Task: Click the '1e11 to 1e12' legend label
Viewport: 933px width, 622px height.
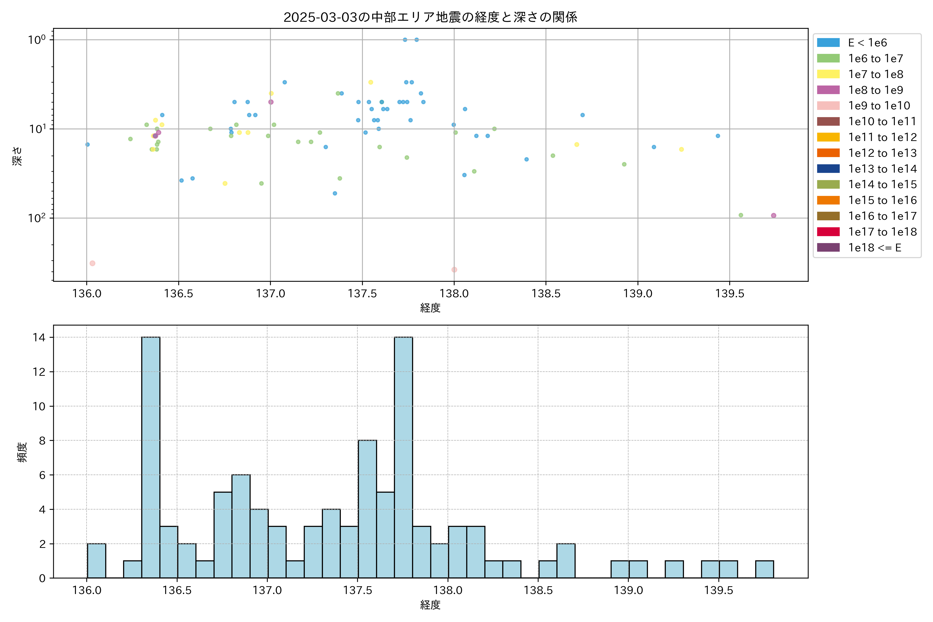Action: click(x=882, y=137)
